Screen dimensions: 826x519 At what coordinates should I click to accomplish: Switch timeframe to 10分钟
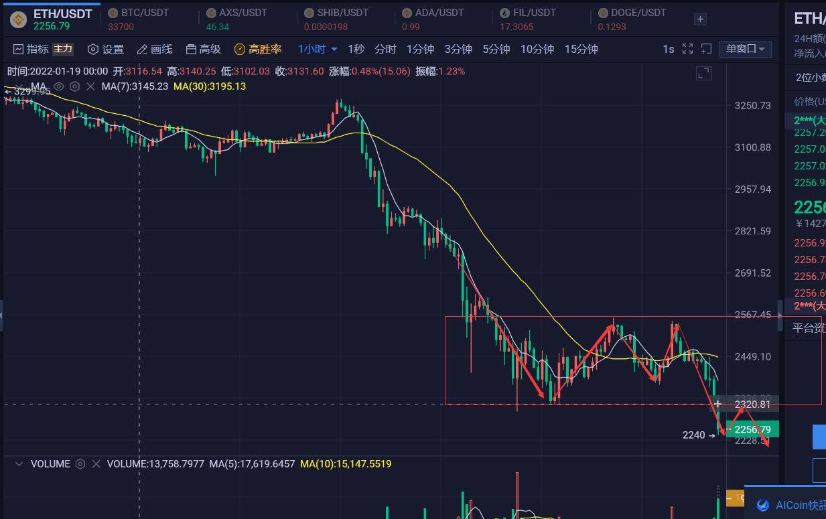537,49
